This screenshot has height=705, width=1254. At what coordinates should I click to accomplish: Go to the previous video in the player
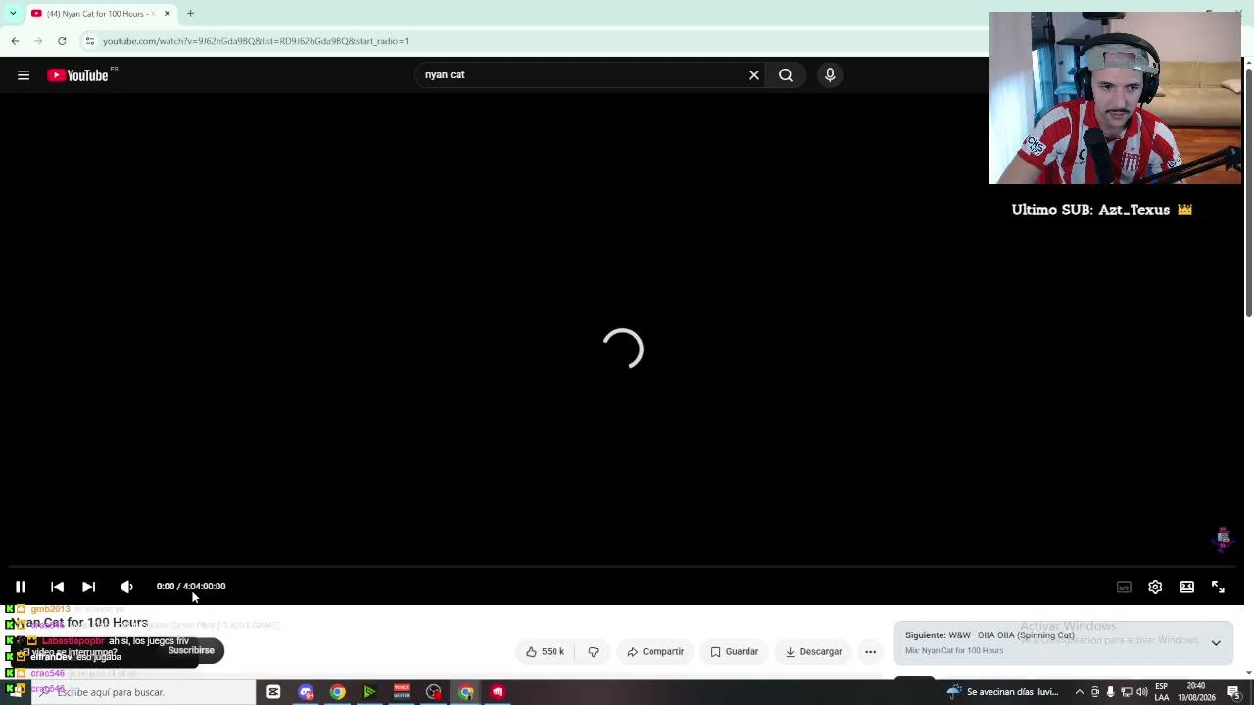coord(57,587)
